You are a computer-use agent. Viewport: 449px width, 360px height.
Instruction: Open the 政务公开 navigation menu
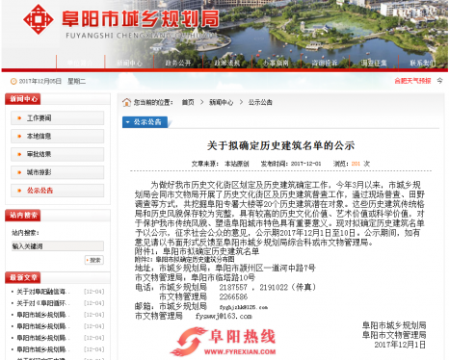click(x=178, y=63)
